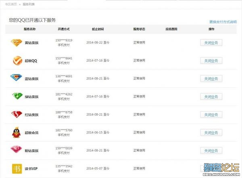Click the date 2014-06-15 至今
242x178 pixels.
(98, 132)
